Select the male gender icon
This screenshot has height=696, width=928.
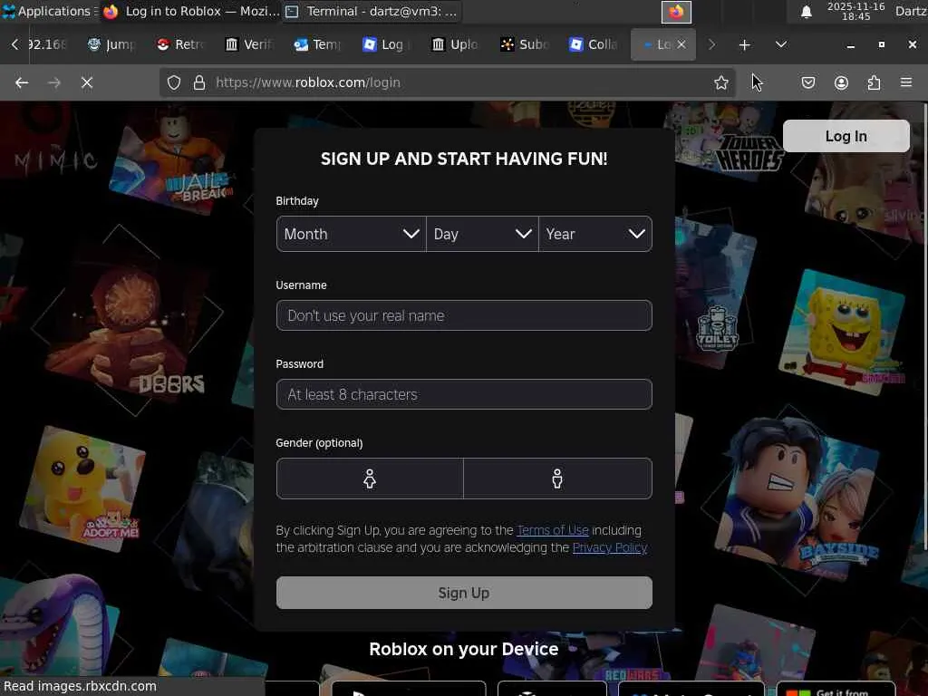pos(557,478)
